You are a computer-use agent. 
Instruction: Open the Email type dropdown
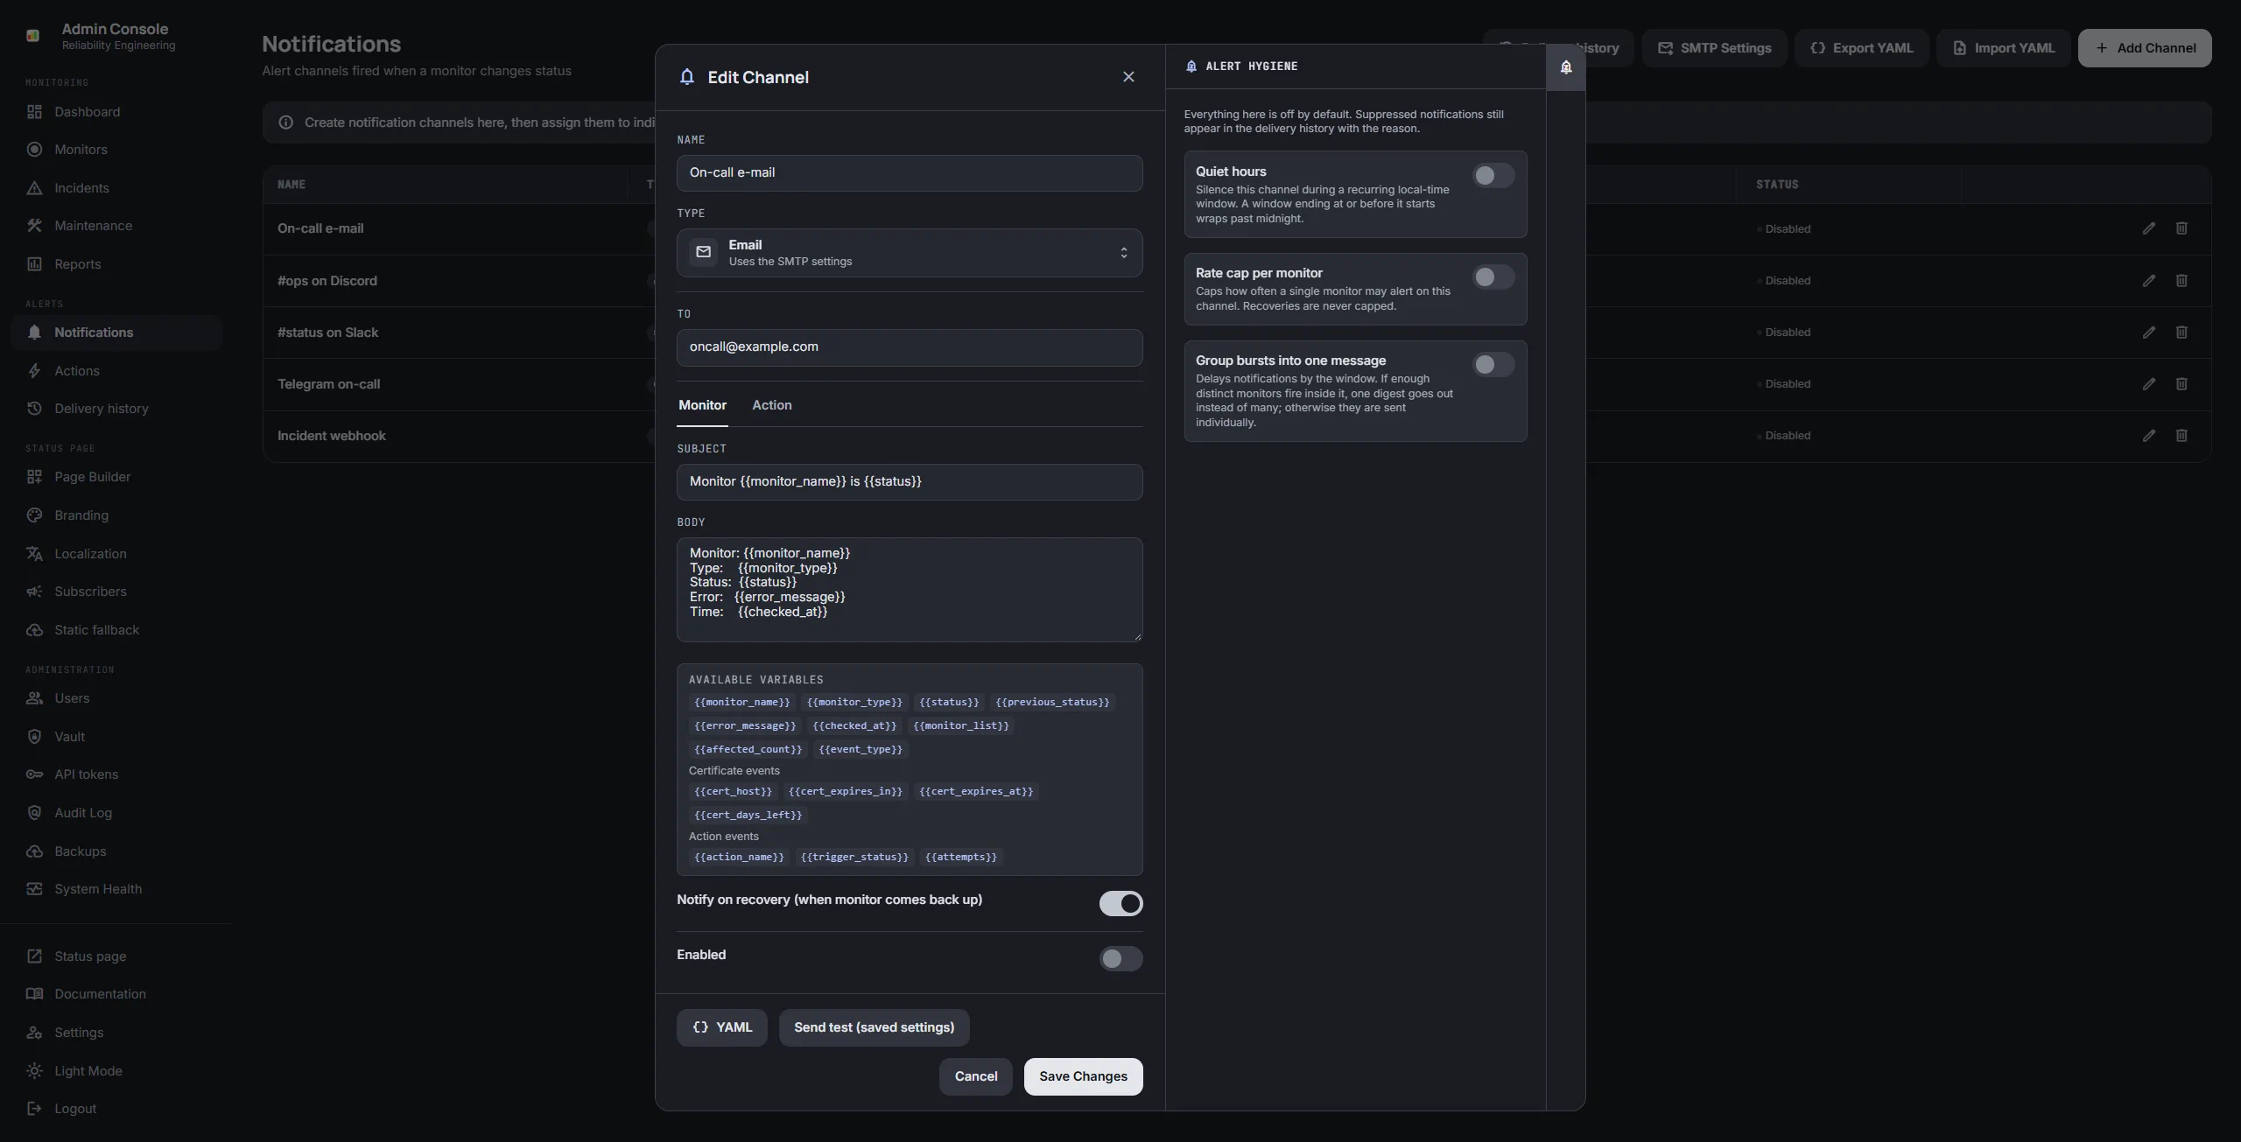[910, 253]
